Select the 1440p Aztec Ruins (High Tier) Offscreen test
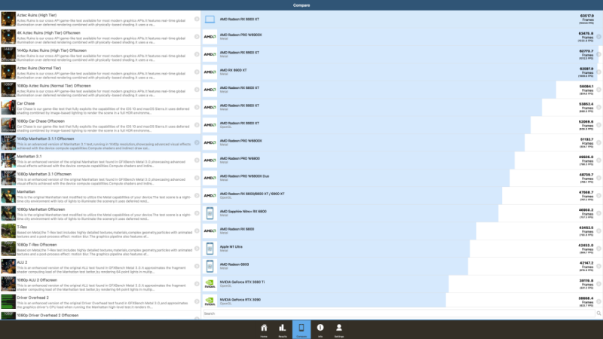Viewport: 603px width, 339px height. click(x=100, y=54)
